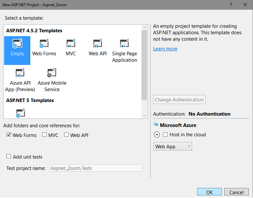Click the Cancel button

[x=236, y=192]
